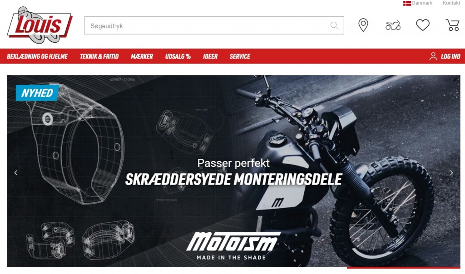
Task: Open the Service menu
Action: 240,56
